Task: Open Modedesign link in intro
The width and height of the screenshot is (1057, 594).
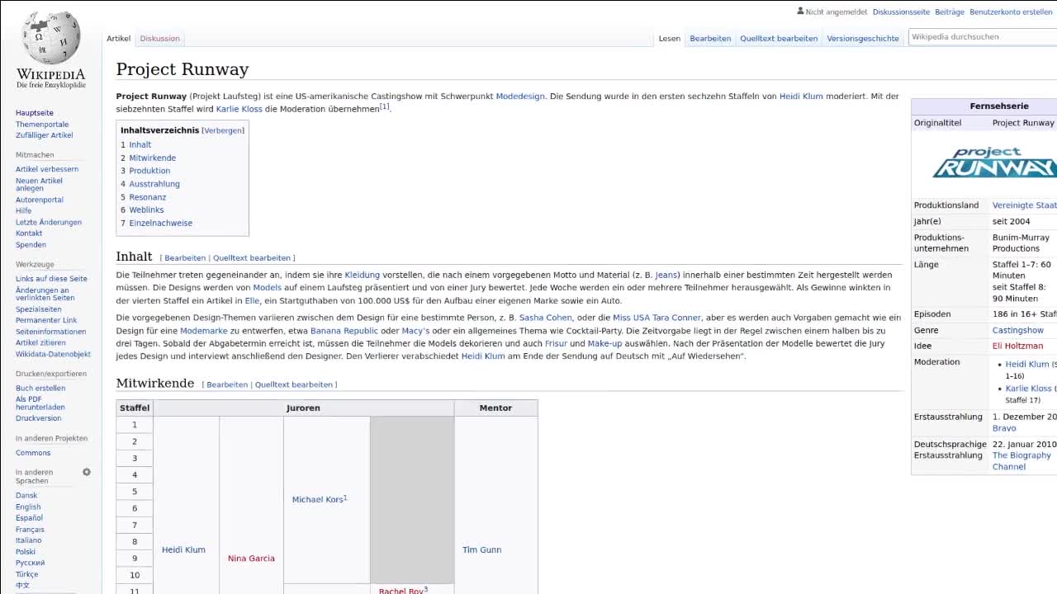Action: (x=520, y=97)
